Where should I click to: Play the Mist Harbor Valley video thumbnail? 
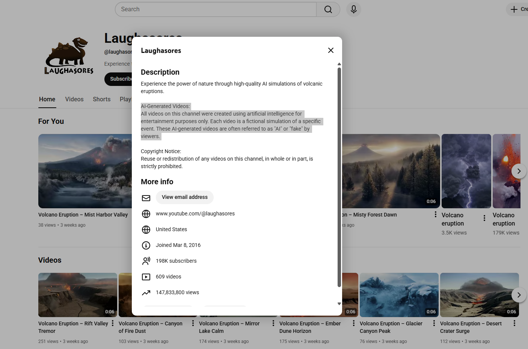(x=85, y=171)
